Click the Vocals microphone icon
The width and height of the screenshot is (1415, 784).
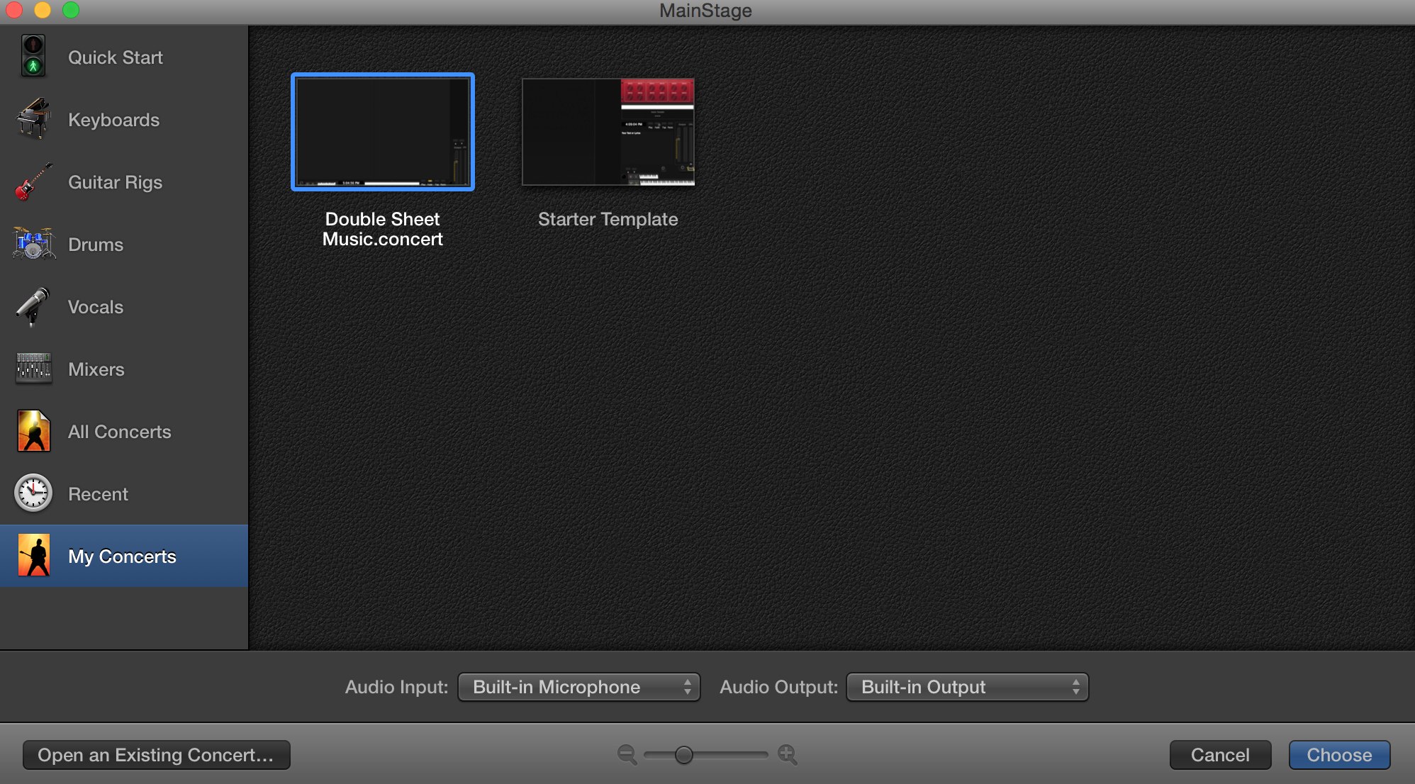[x=33, y=306]
